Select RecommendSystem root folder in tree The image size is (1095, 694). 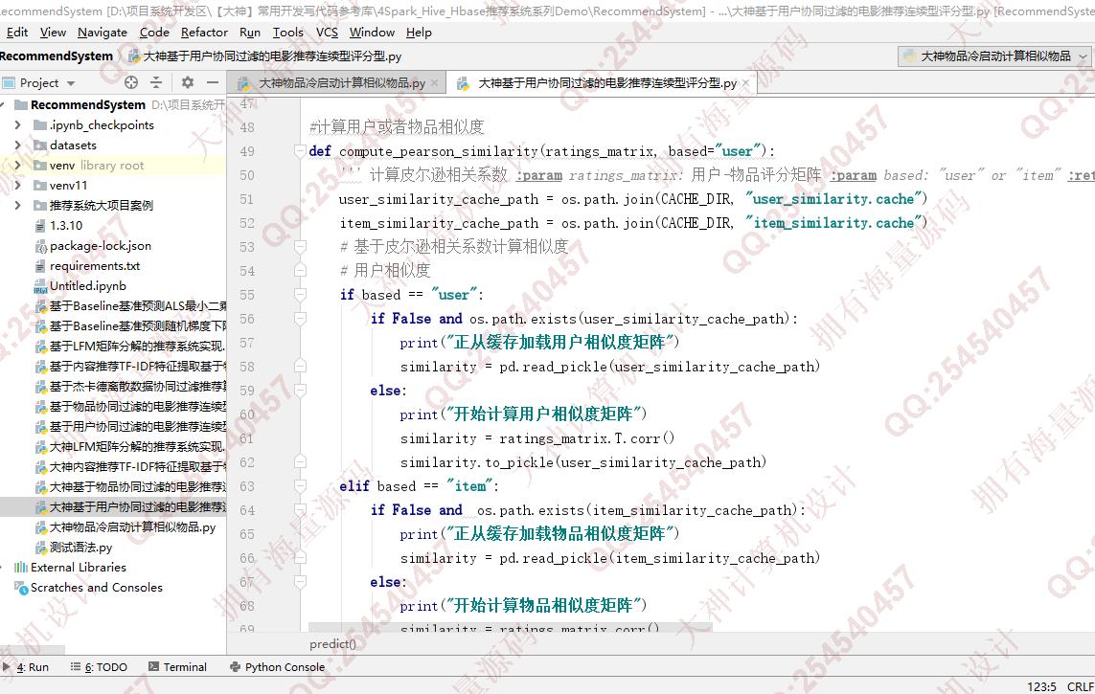click(88, 104)
